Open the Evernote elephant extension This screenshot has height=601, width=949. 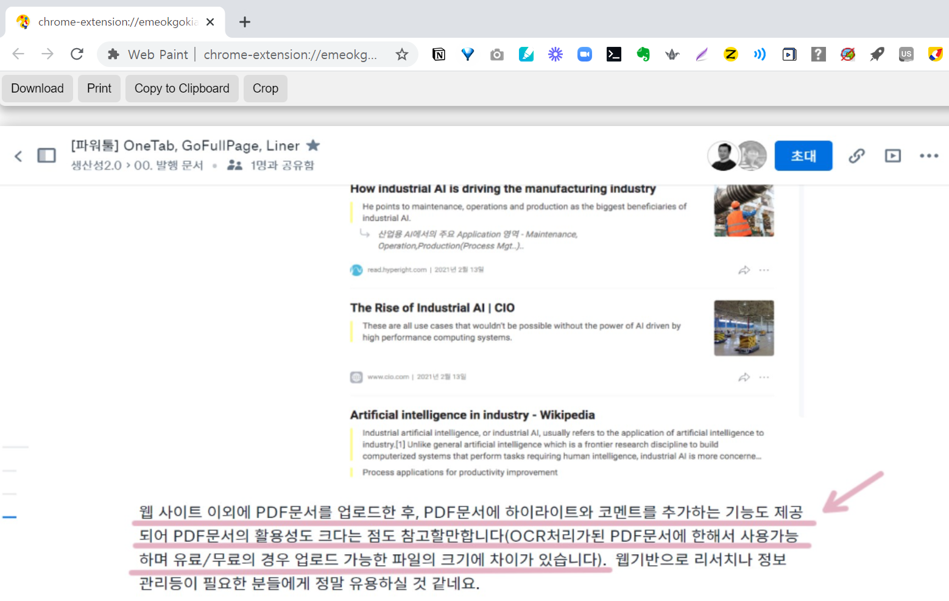tap(643, 55)
